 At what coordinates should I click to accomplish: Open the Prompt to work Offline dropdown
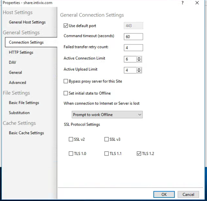click(107, 115)
